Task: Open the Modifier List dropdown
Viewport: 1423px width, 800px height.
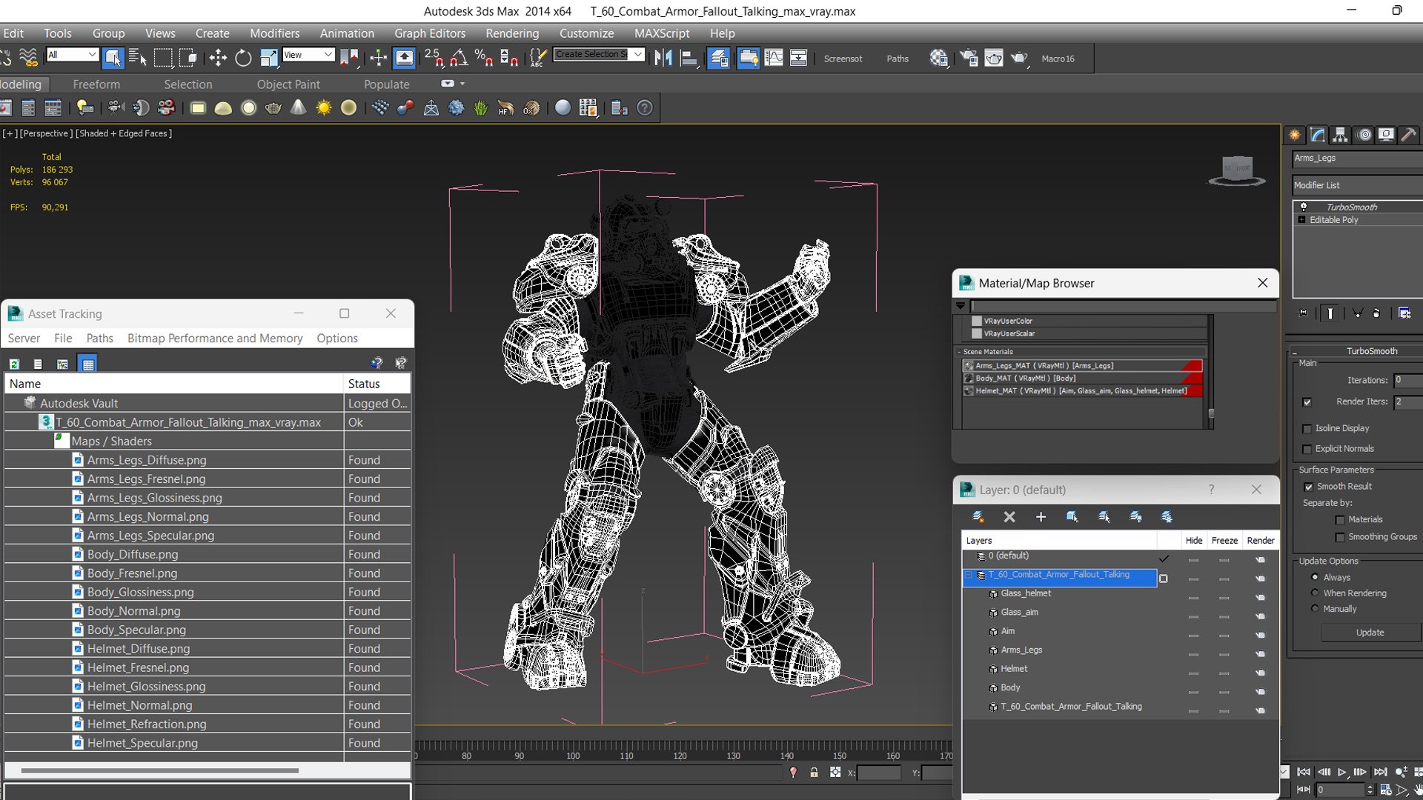Action: 1357,185
